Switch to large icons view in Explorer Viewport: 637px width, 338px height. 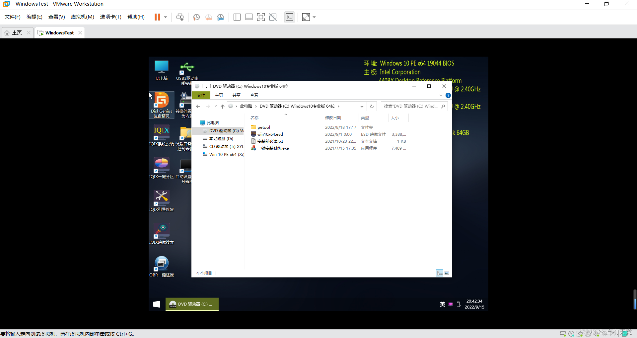click(447, 273)
